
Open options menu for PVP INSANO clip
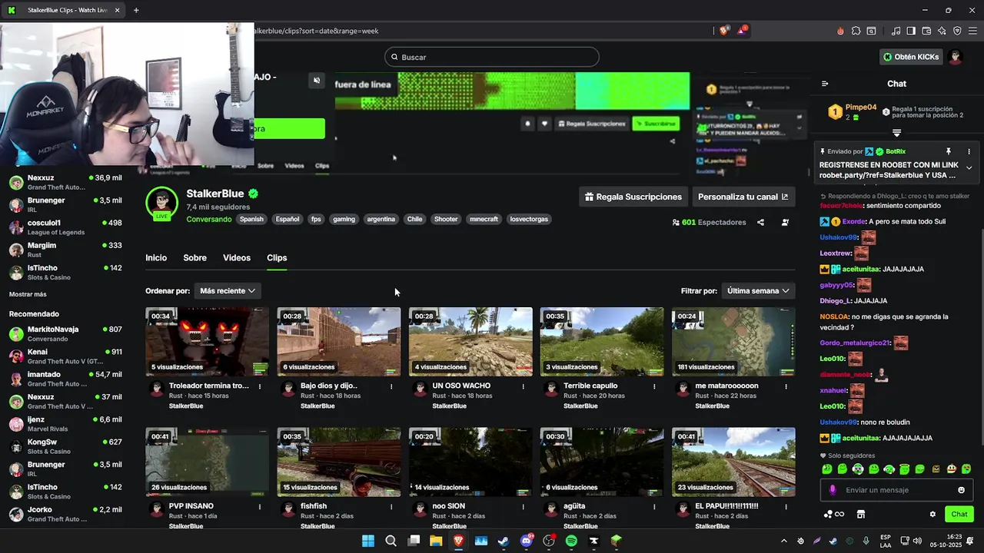tap(260, 507)
